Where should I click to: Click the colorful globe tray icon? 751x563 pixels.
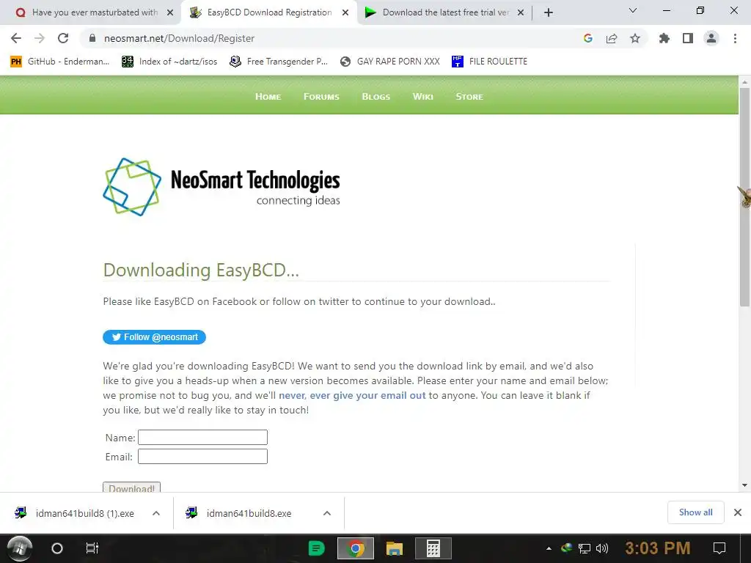coord(567,548)
